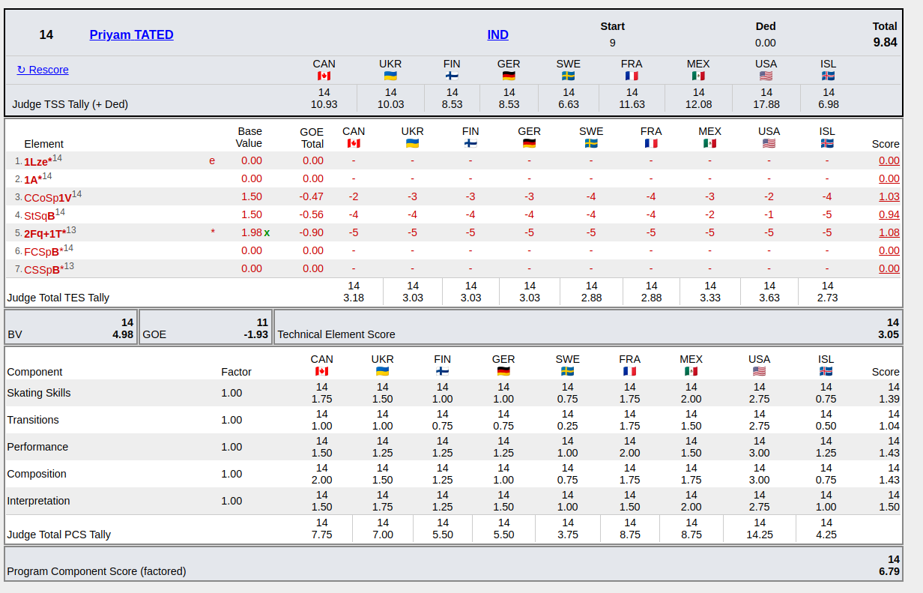The image size is (923, 593).
Task: Open score 1.03 for CCoSp1V element
Action: pos(889,196)
